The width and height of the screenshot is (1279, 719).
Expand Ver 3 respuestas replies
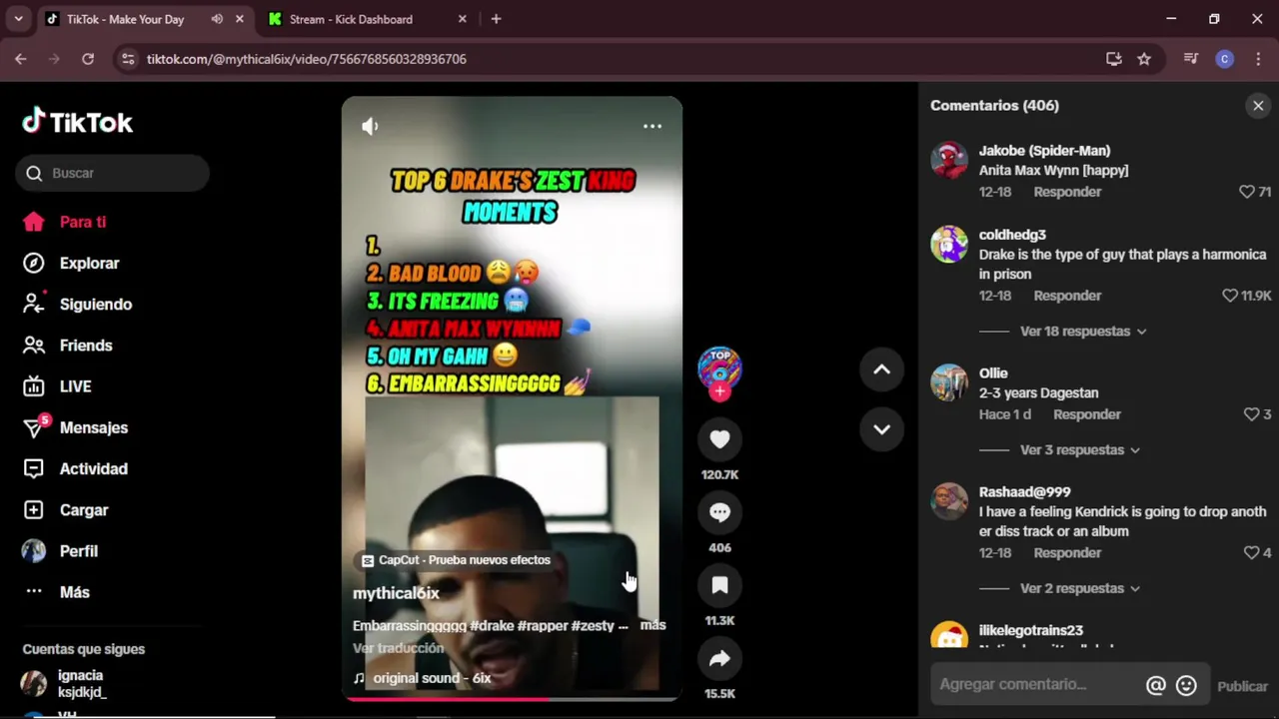tap(1079, 450)
